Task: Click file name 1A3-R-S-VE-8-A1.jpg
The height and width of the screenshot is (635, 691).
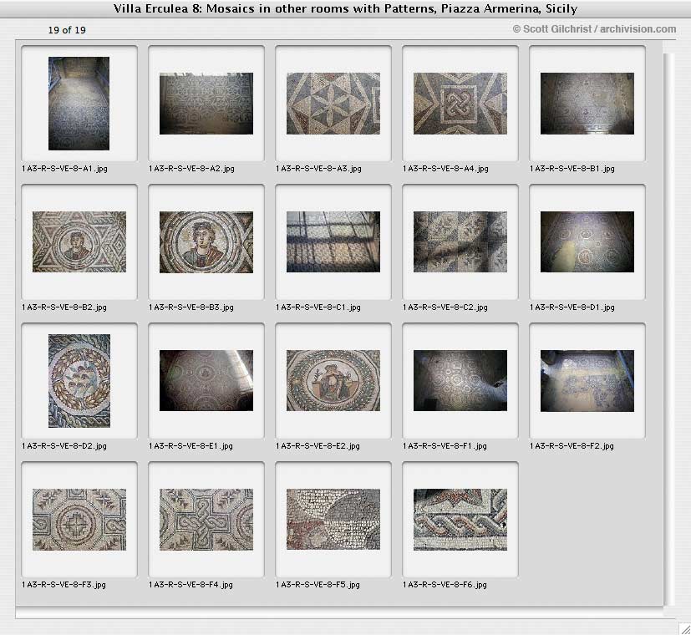Action: [64, 168]
